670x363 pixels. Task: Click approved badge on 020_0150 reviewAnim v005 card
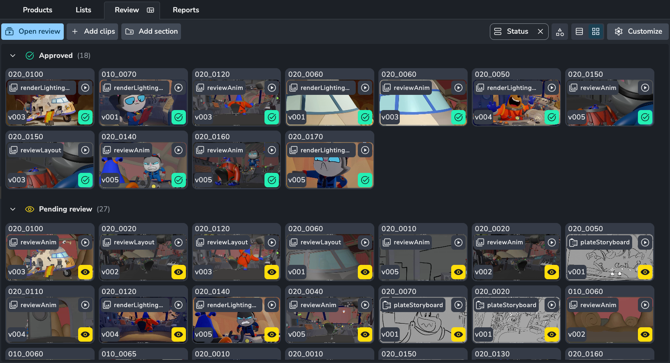pos(645,117)
